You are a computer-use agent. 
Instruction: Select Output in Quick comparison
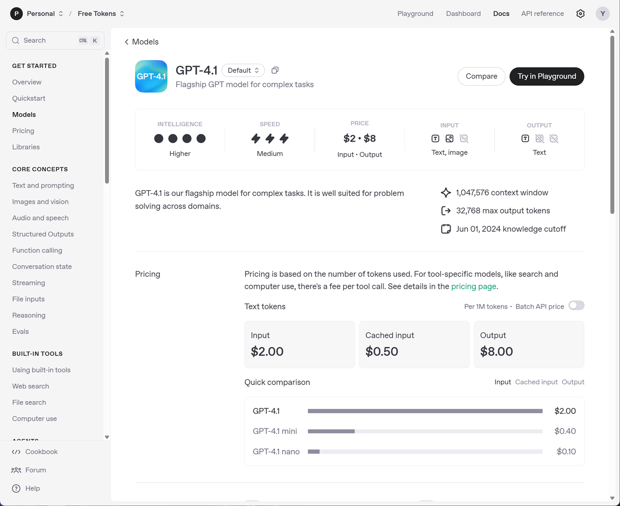(573, 382)
